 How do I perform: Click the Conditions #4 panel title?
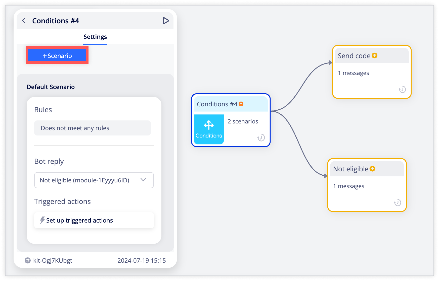[56, 21]
